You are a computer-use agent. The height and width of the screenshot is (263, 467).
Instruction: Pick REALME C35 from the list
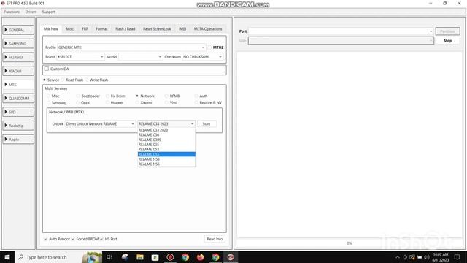(166, 145)
